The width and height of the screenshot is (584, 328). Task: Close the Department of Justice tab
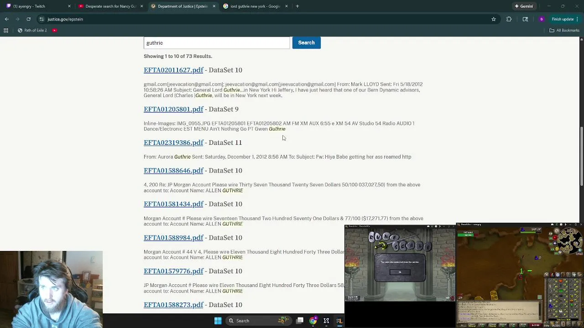[x=214, y=6]
